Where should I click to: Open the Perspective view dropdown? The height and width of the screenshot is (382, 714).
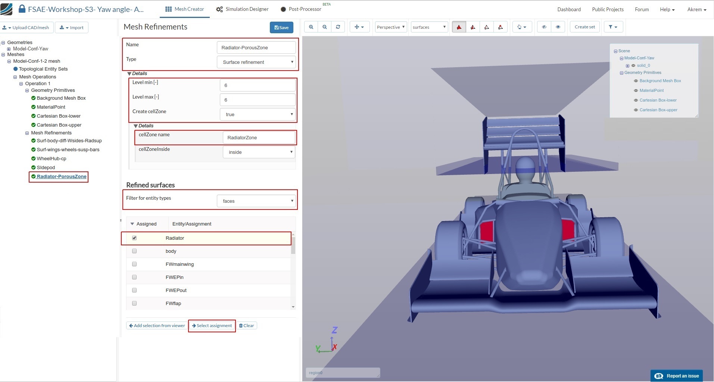[x=390, y=27]
